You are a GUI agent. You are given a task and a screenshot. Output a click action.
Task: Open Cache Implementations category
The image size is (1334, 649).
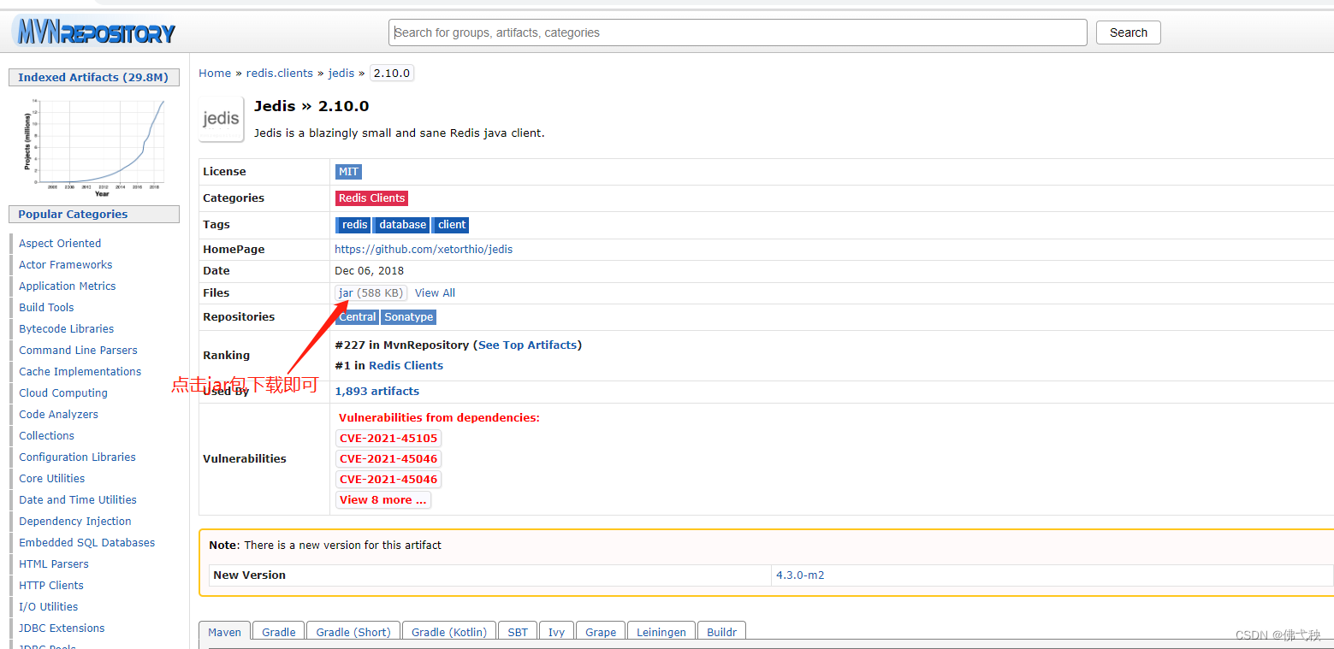tap(80, 372)
